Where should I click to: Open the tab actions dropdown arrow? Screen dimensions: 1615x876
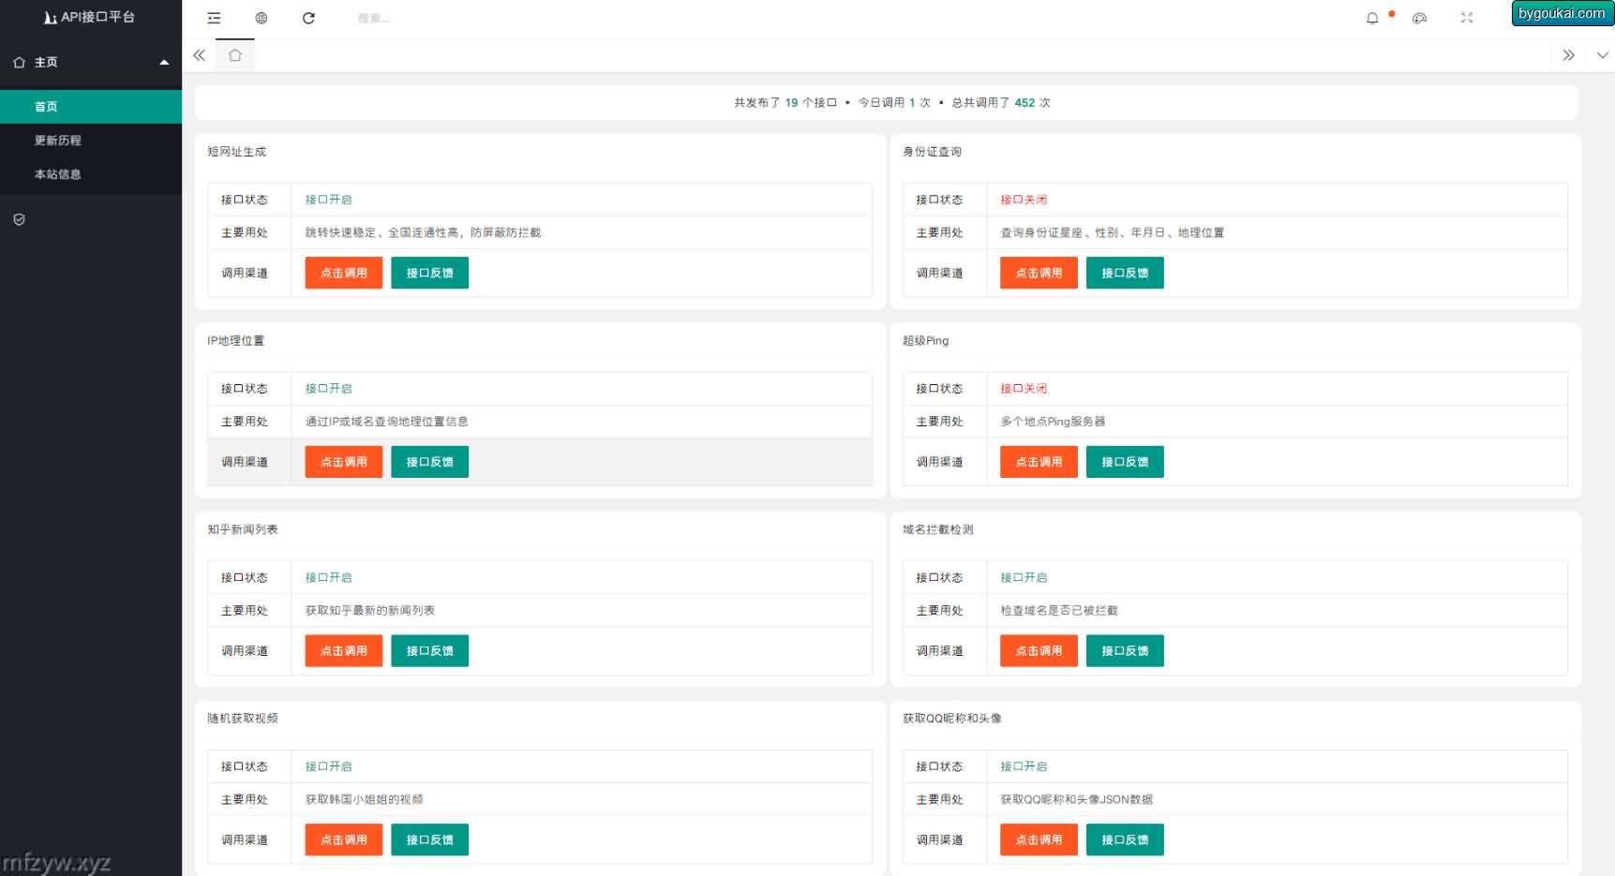[1602, 55]
